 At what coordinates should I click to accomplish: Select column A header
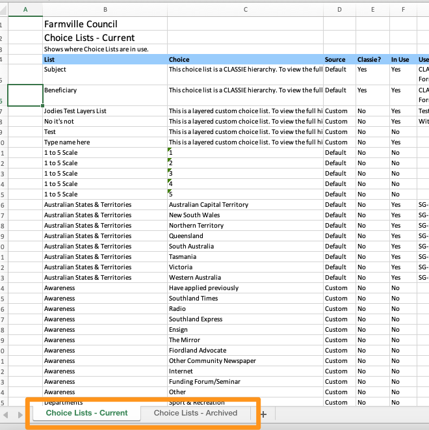tap(25, 9)
